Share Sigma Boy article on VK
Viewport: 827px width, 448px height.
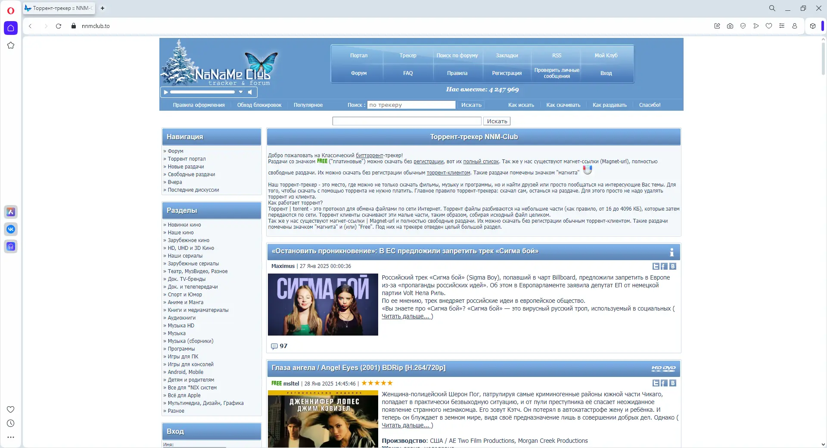[673, 266]
